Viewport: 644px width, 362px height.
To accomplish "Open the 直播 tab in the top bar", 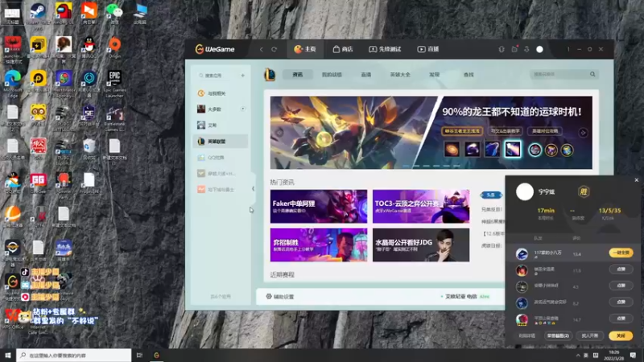I will click(428, 49).
